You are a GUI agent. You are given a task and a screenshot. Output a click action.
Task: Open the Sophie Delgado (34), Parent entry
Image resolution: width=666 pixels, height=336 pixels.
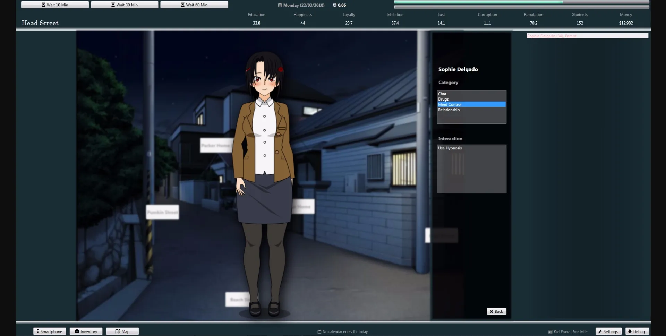587,36
